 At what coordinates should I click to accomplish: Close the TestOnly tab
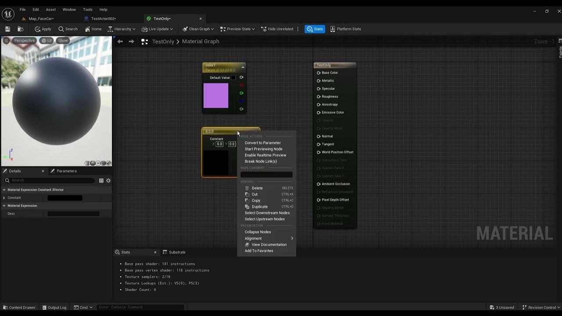(x=201, y=18)
